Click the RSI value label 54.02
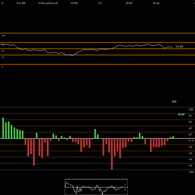This screenshot has height=195, width=195. click(x=179, y=46)
